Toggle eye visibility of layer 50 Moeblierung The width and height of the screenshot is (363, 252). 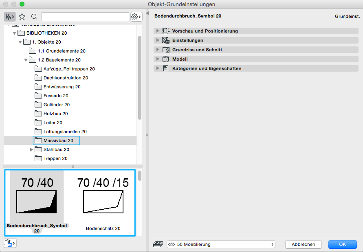click(x=172, y=244)
